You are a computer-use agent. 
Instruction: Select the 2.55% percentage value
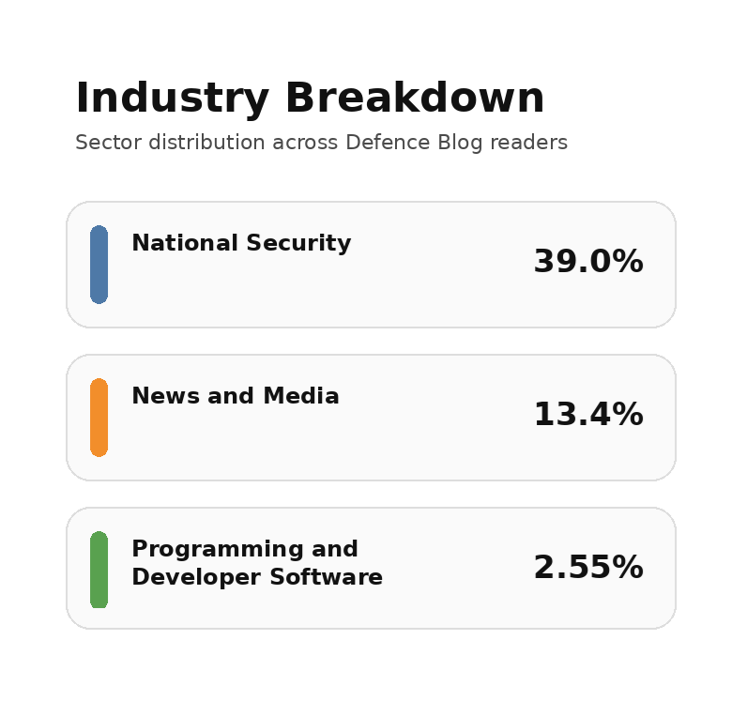point(588,568)
